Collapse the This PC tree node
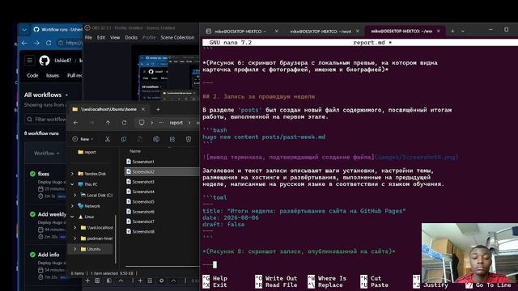 pyautogui.click(x=72, y=184)
